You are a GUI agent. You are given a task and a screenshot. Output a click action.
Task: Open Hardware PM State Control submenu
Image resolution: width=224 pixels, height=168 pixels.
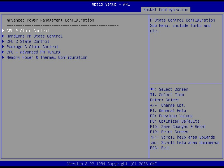34,36
